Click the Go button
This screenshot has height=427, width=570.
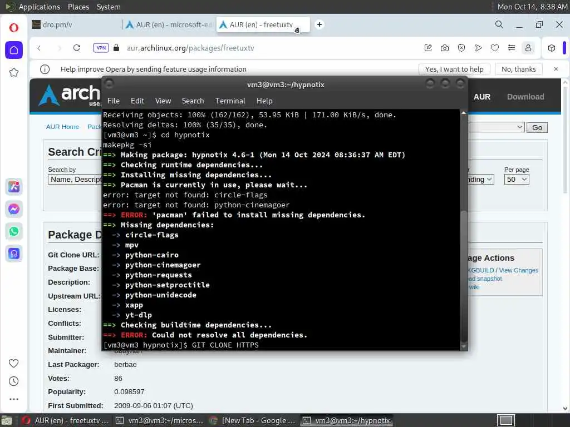point(537,128)
